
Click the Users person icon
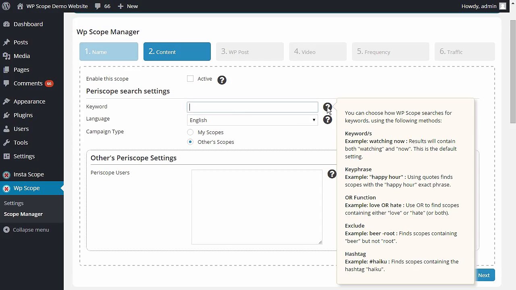(x=6, y=129)
